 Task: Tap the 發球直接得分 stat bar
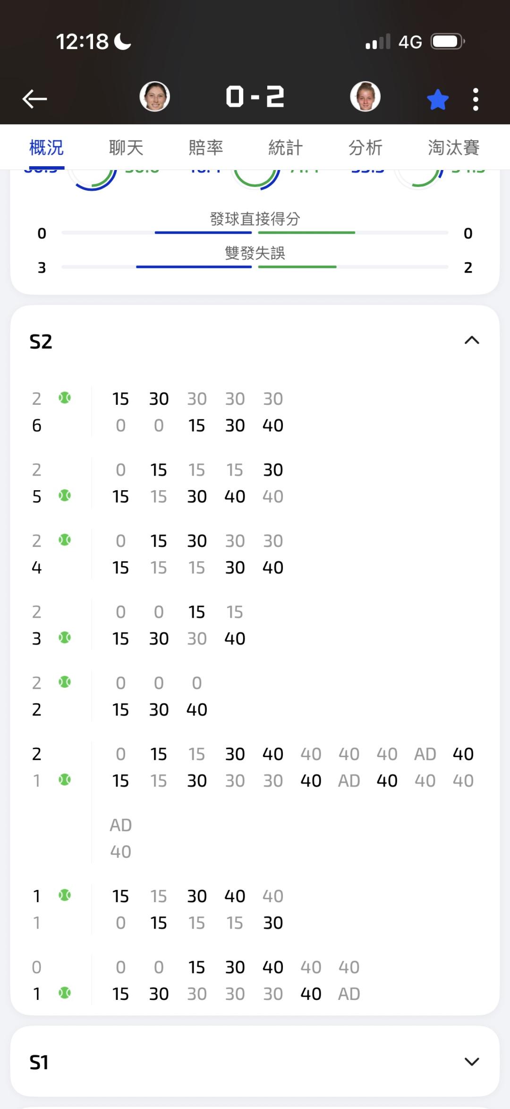click(255, 232)
